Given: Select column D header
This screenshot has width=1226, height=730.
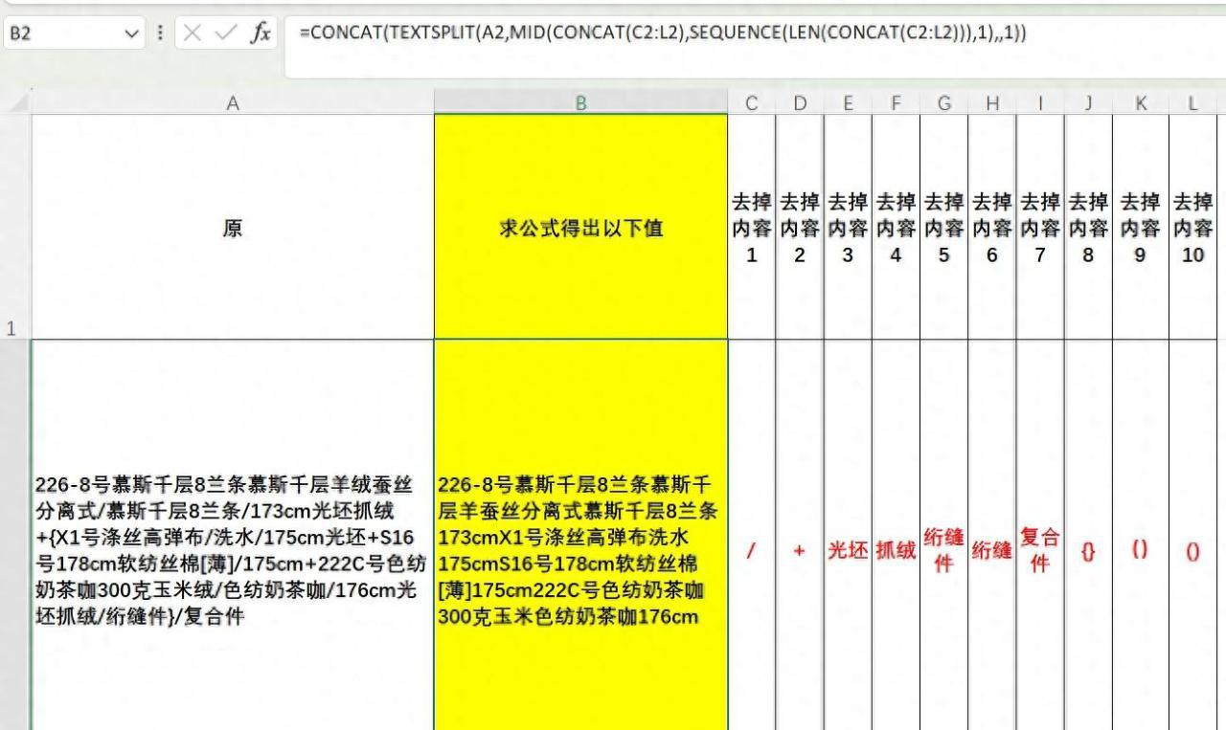Looking at the screenshot, I should coord(800,102).
